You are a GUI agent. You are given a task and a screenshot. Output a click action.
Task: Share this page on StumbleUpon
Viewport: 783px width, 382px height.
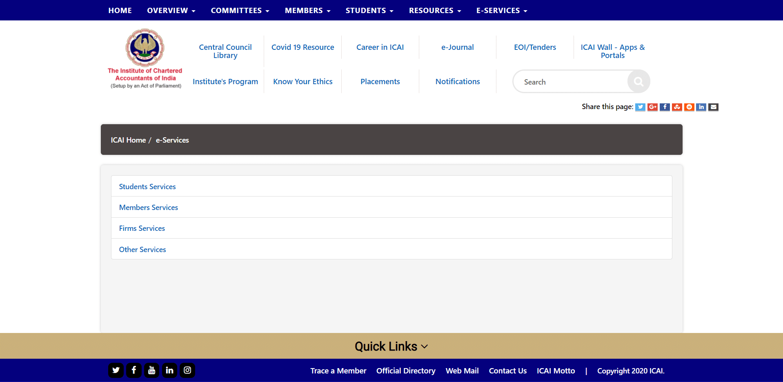point(677,107)
